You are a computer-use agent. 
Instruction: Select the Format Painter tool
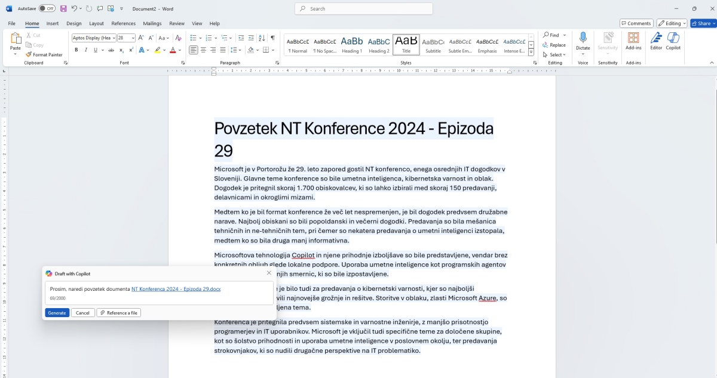[x=44, y=54]
